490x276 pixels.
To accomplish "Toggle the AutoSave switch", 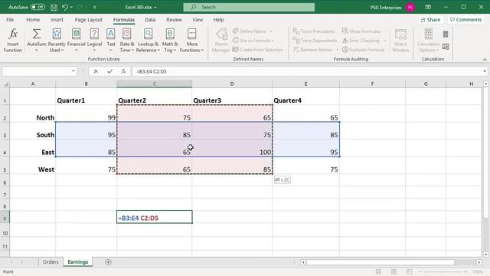I will pos(38,7).
